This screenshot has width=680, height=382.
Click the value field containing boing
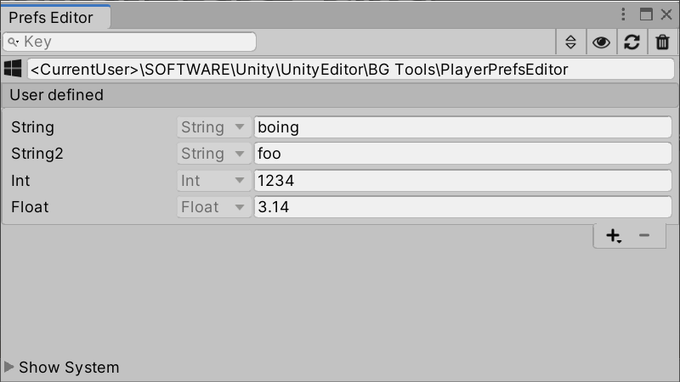tap(462, 127)
